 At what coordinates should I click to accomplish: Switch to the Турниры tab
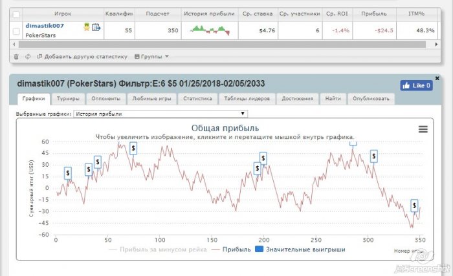pyautogui.click(x=68, y=99)
